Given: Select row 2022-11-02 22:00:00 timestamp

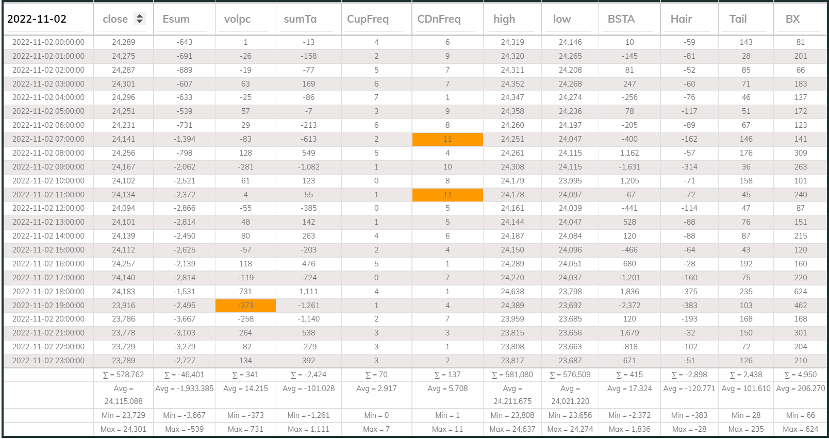Looking at the screenshot, I should click(48, 347).
